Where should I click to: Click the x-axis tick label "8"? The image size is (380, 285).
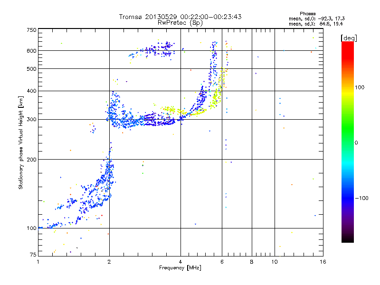[x=252, y=262]
